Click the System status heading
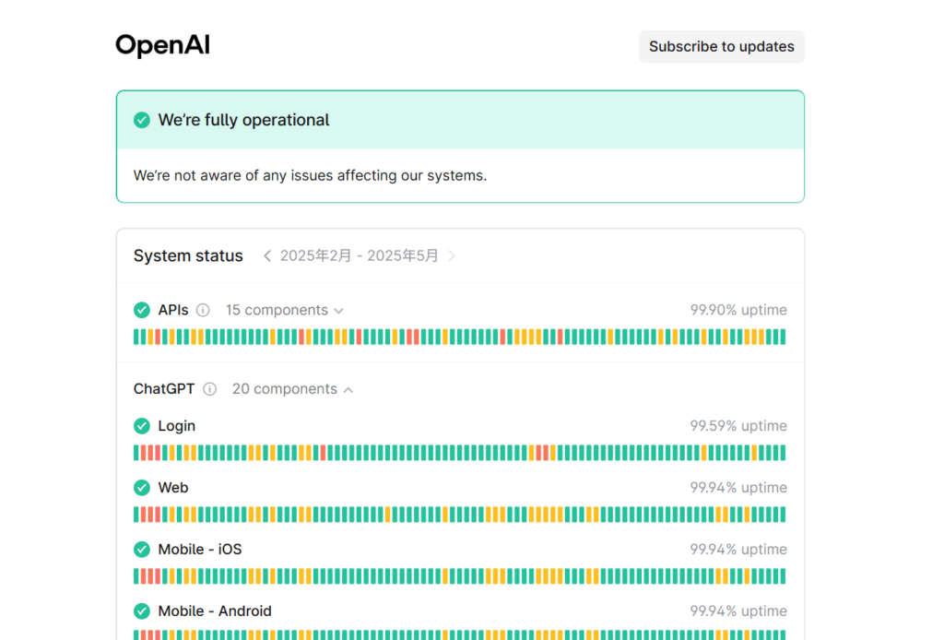The height and width of the screenshot is (640, 944). coord(188,255)
